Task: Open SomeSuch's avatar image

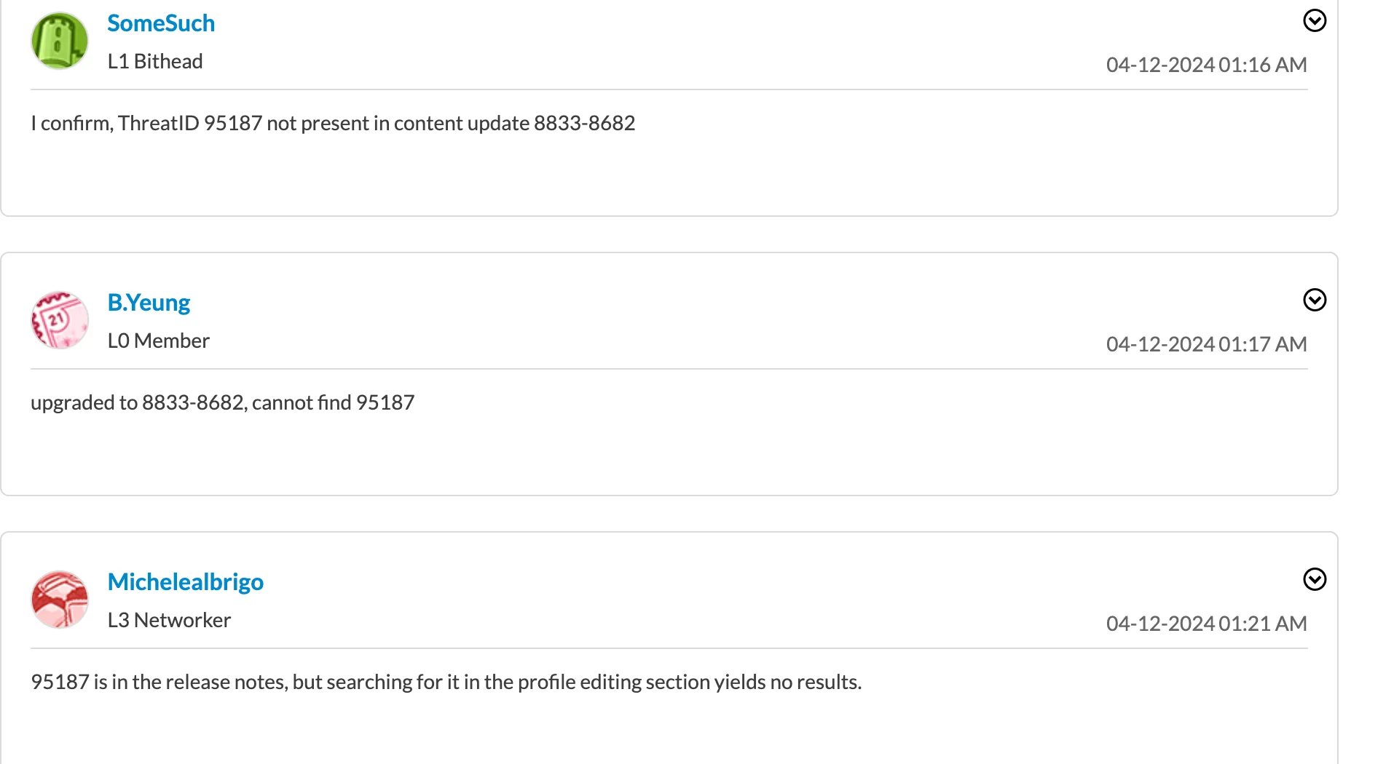Action: pyautogui.click(x=59, y=41)
